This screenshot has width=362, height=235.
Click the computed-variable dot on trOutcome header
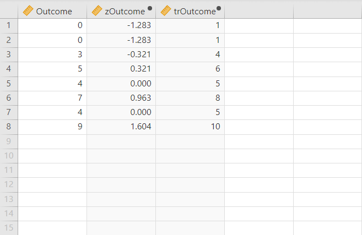pyautogui.click(x=219, y=8)
